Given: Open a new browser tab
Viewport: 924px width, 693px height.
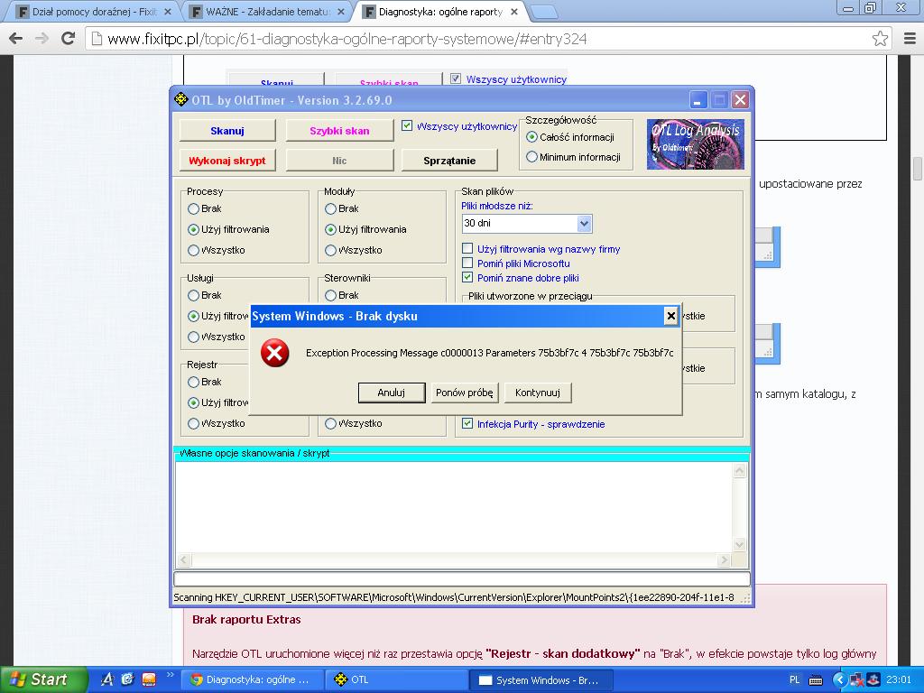Looking at the screenshot, I should click(x=544, y=11).
